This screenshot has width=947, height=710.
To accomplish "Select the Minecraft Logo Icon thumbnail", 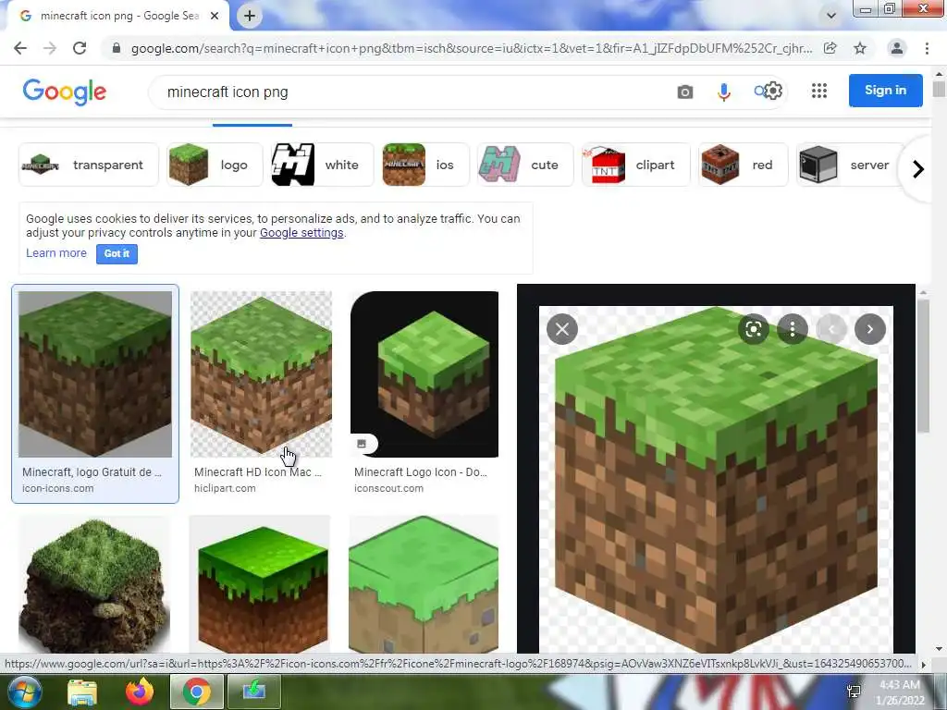I will pos(424,374).
